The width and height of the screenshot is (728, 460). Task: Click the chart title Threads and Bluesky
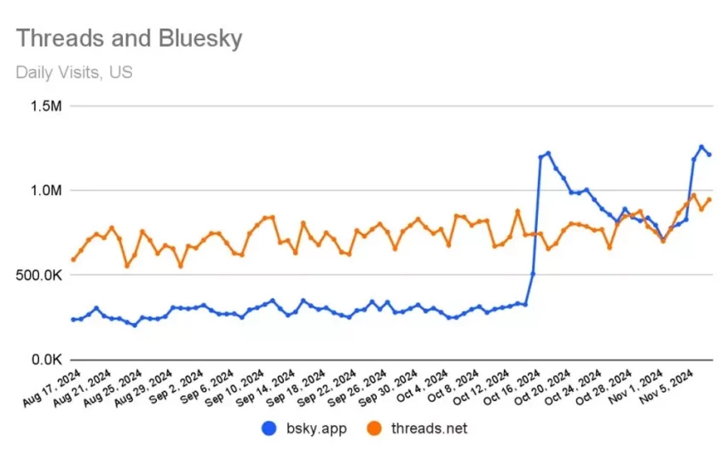tap(129, 38)
